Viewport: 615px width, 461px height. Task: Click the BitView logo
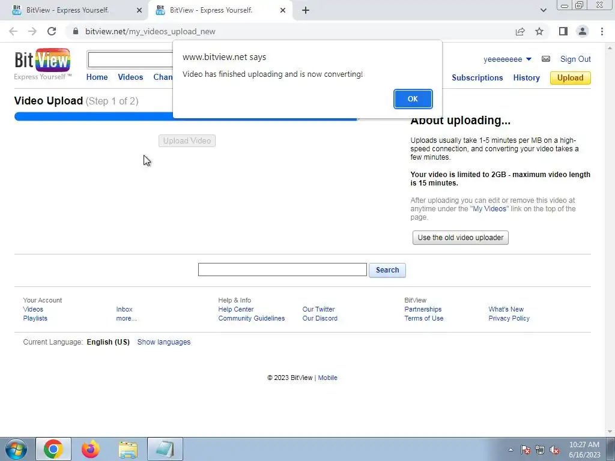pyautogui.click(x=43, y=64)
